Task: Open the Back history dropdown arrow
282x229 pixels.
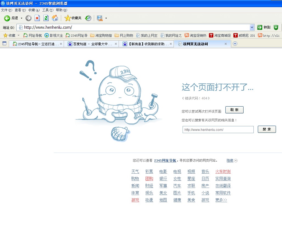Action: (21, 18)
